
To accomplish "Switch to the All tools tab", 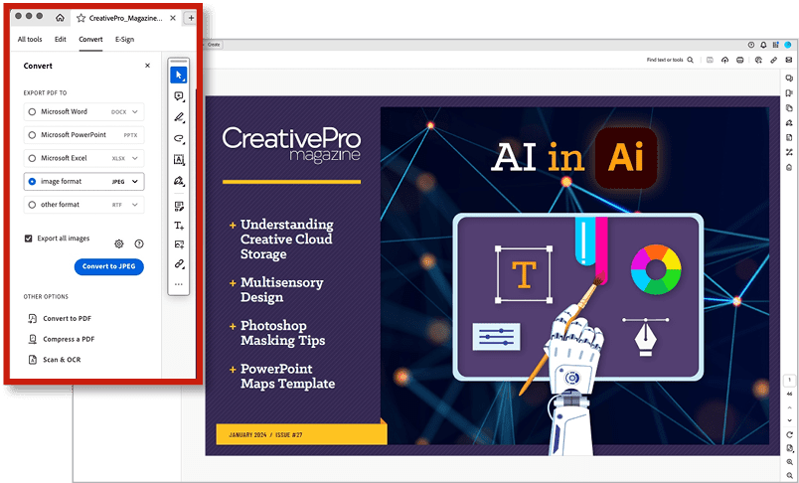I will tap(30, 39).
